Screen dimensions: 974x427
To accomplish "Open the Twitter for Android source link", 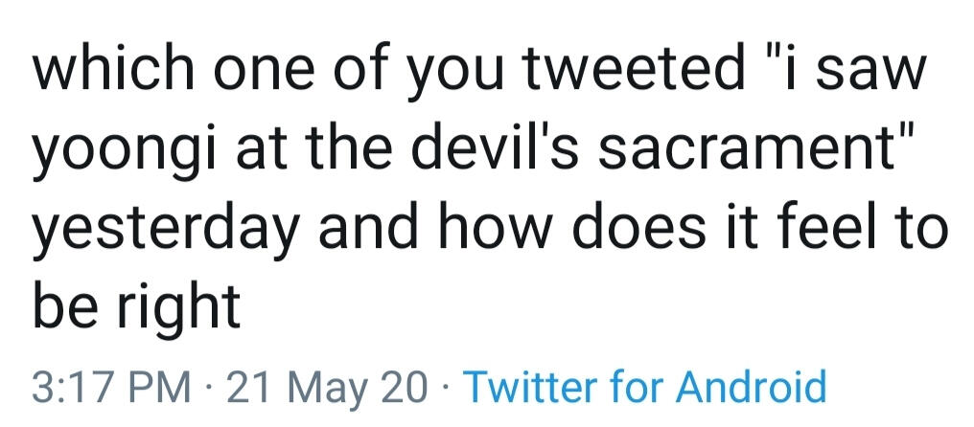I will [x=645, y=386].
